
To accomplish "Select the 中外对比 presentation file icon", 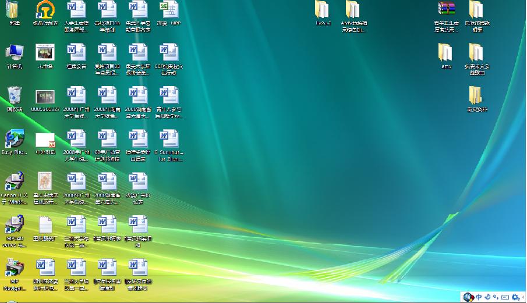I will coord(45,140).
